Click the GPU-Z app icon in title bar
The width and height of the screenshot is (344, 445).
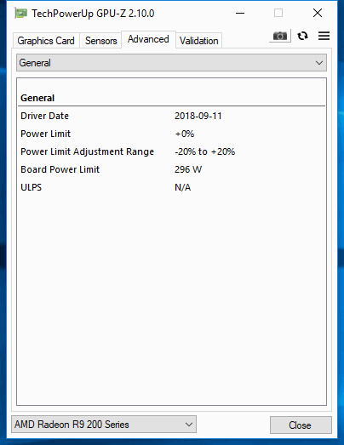[x=20, y=14]
